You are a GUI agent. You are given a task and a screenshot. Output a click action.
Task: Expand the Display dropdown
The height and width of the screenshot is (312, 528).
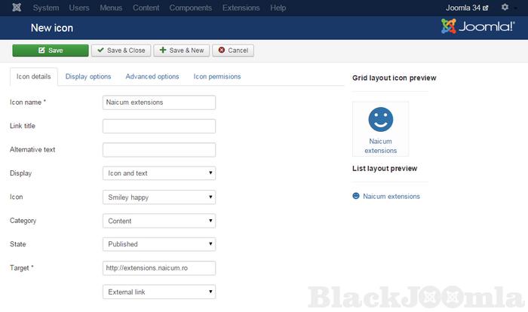point(159,173)
